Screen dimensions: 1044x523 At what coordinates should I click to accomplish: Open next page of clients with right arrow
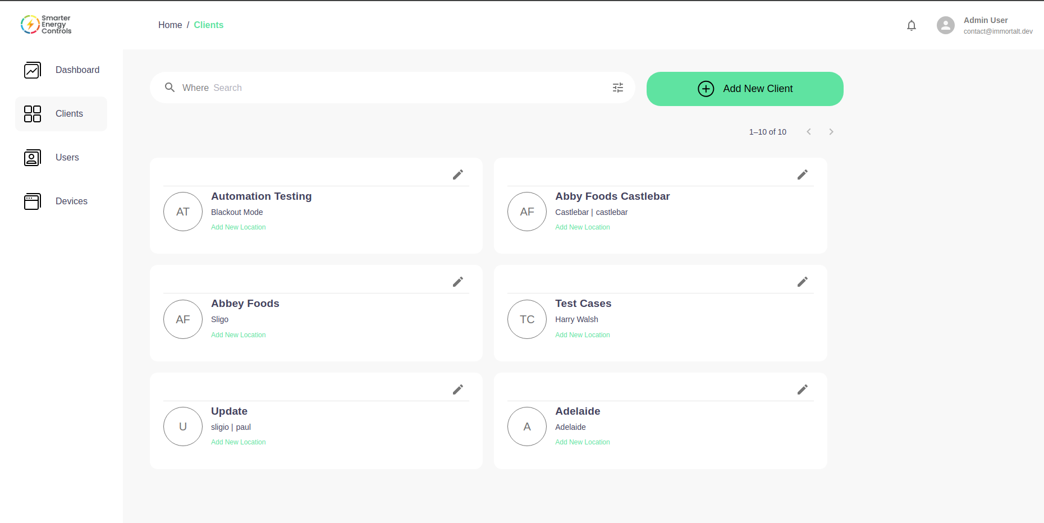pyautogui.click(x=831, y=131)
